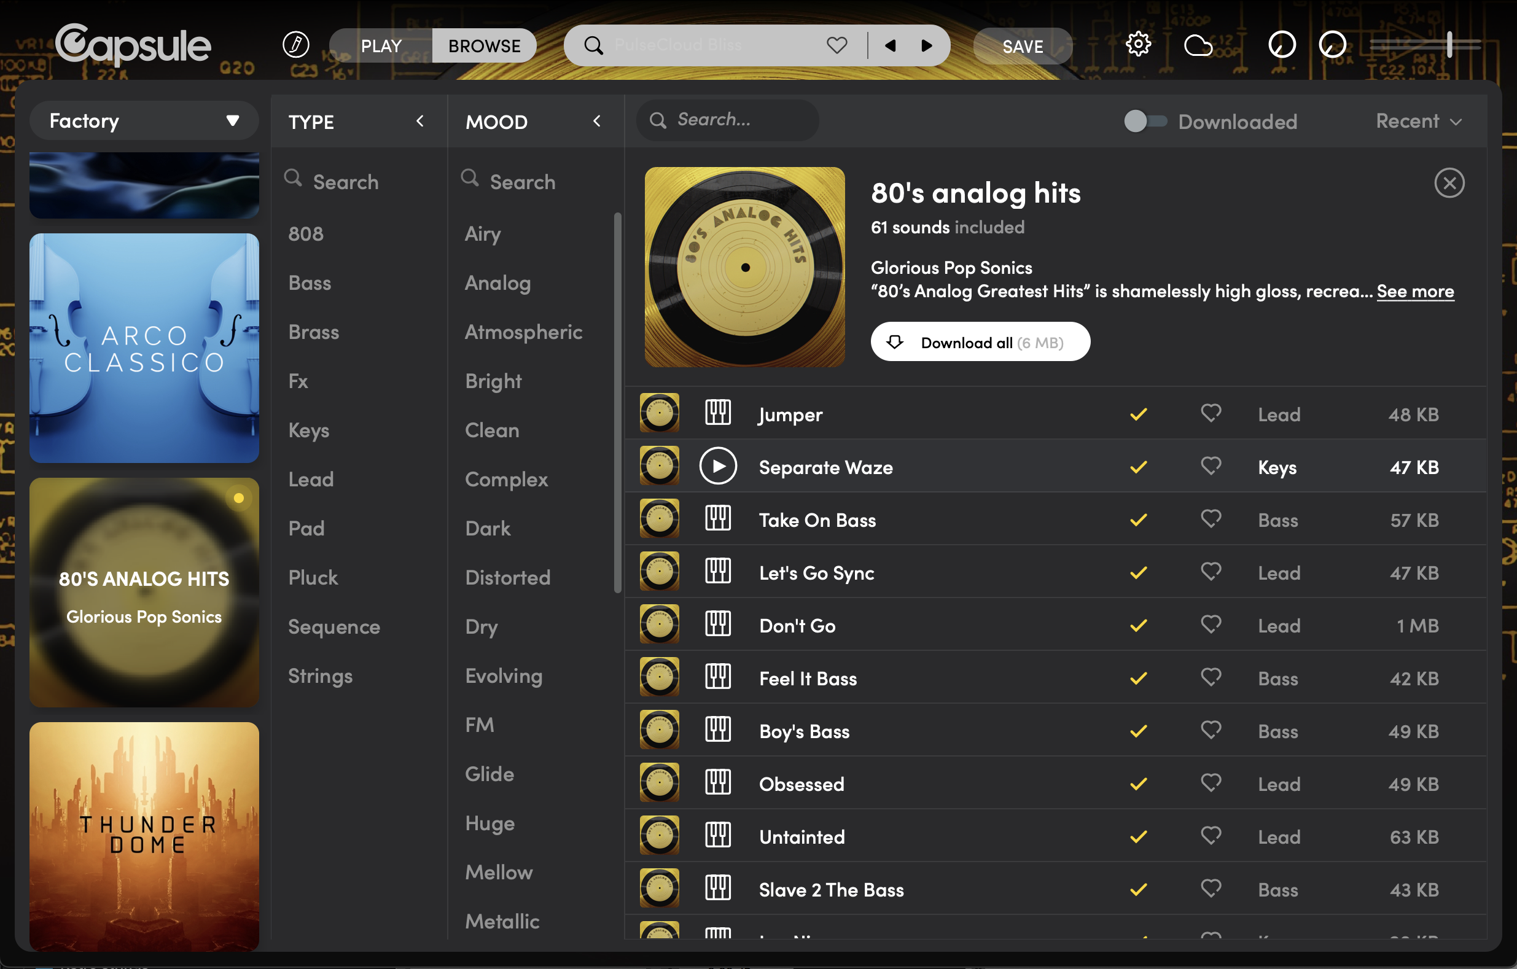Viewport: 1517px width, 969px height.
Task: Click keyboard icon beside Take On Bass
Action: click(717, 519)
